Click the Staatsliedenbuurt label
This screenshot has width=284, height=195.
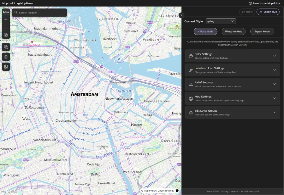coord(39,55)
